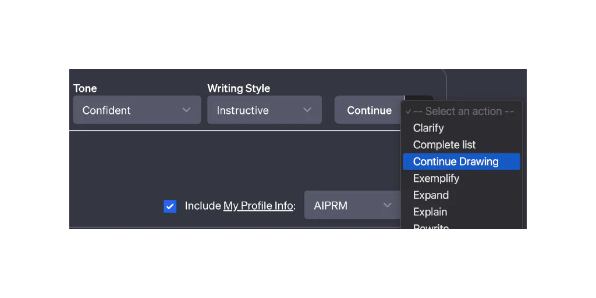The height and width of the screenshot is (298, 596).
Task: Expand the AIPRM profile selector
Action: [353, 206]
